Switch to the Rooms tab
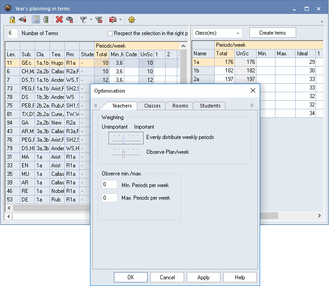329x286 pixels. [x=180, y=106]
